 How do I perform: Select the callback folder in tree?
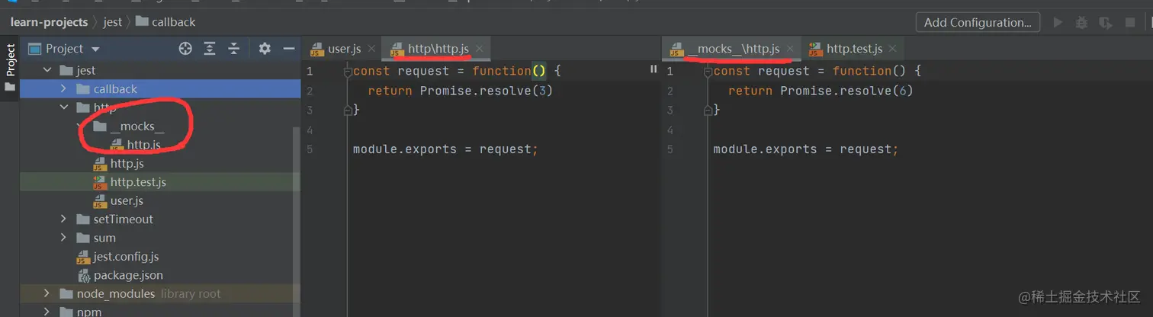115,89
